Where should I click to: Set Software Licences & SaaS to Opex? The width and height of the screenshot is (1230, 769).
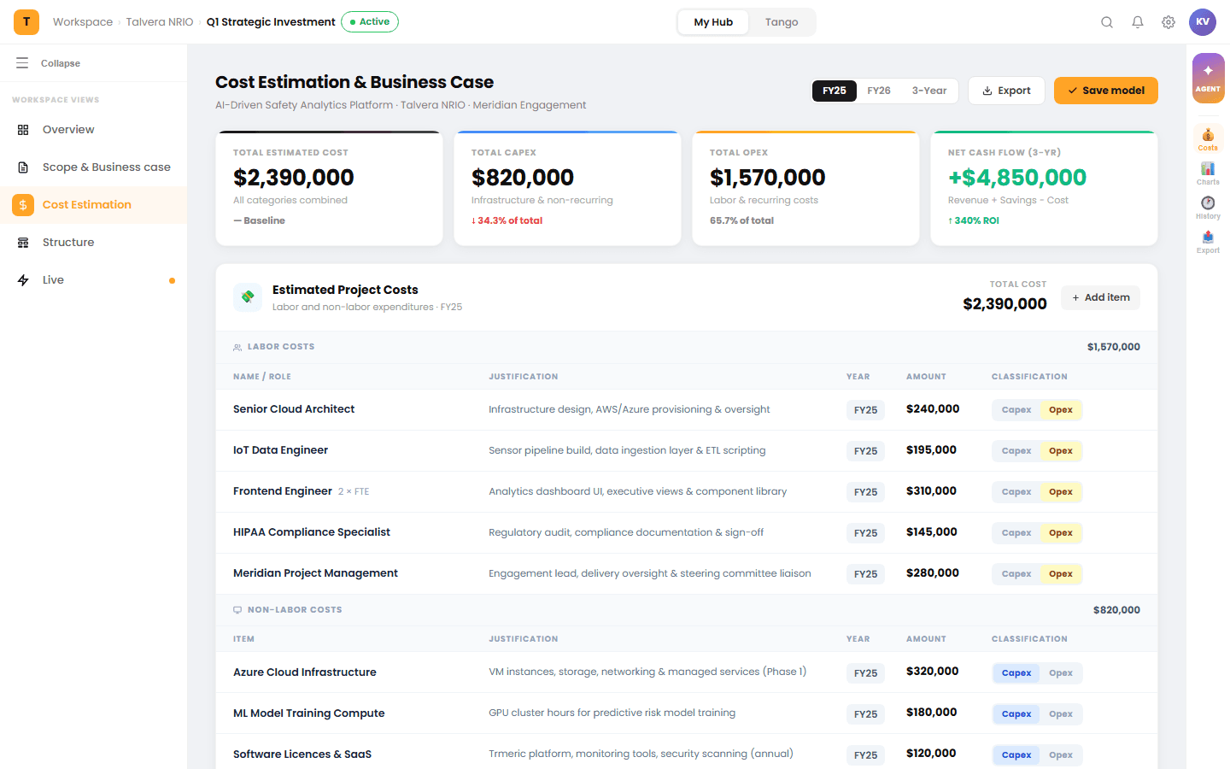pos(1061,755)
